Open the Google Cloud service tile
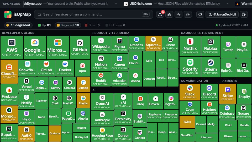The width and height of the screenshot is (252, 142). [x=35, y=48]
